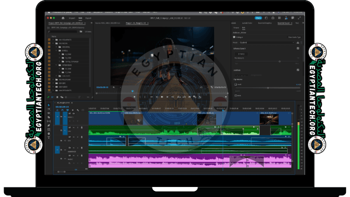
Task: Collapse the B-ROLL bin
Action: [56, 51]
